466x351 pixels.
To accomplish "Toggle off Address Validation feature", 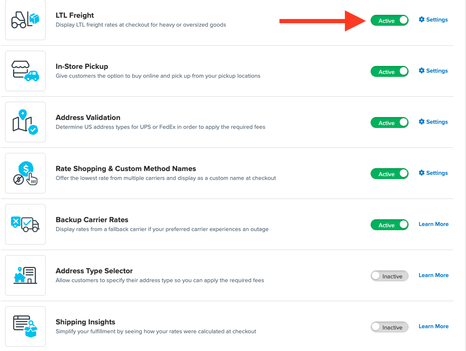I will click(389, 122).
